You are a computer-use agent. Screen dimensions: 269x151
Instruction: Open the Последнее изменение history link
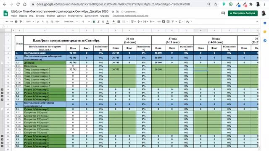click(x=130, y=16)
